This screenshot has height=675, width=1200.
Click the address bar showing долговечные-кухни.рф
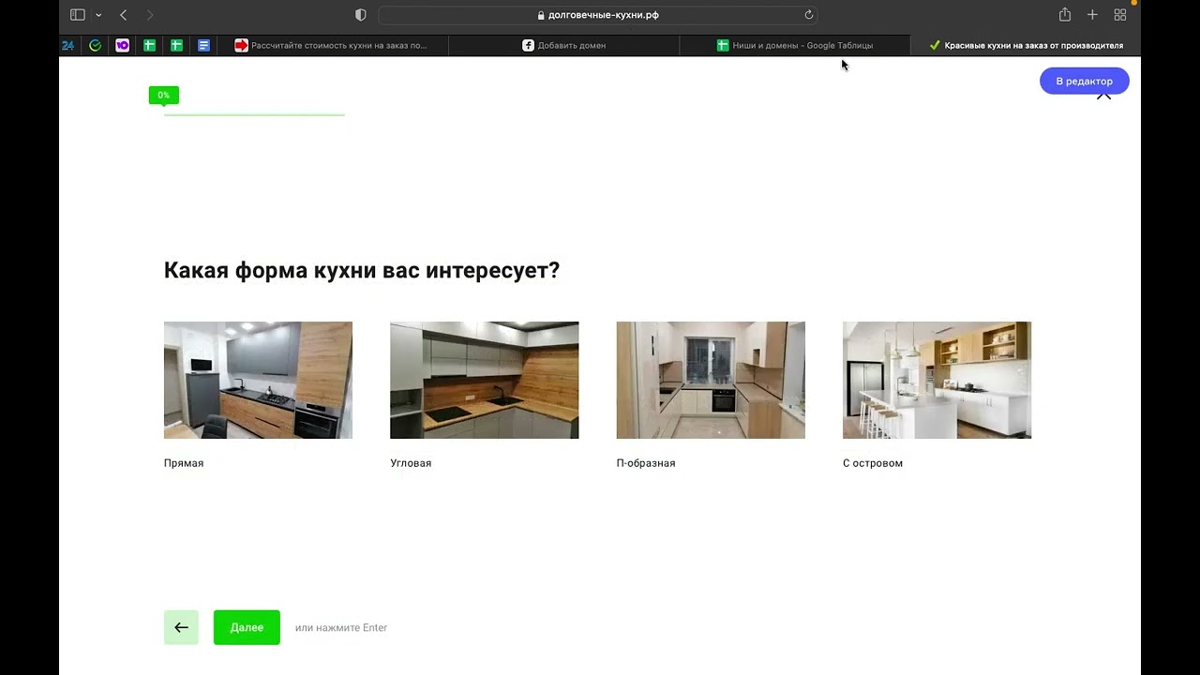597,15
